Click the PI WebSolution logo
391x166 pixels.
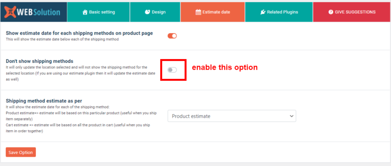pyautogui.click(x=34, y=12)
